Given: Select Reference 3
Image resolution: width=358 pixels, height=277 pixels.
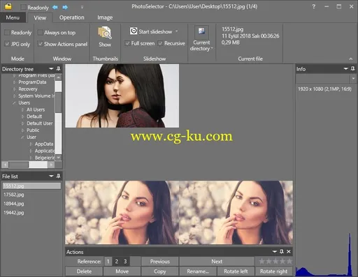Looking at the screenshot, I should [x=125, y=262].
